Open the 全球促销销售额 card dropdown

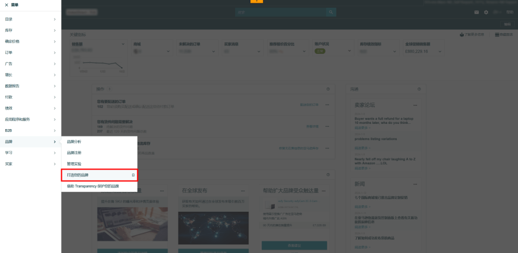tap(439, 44)
